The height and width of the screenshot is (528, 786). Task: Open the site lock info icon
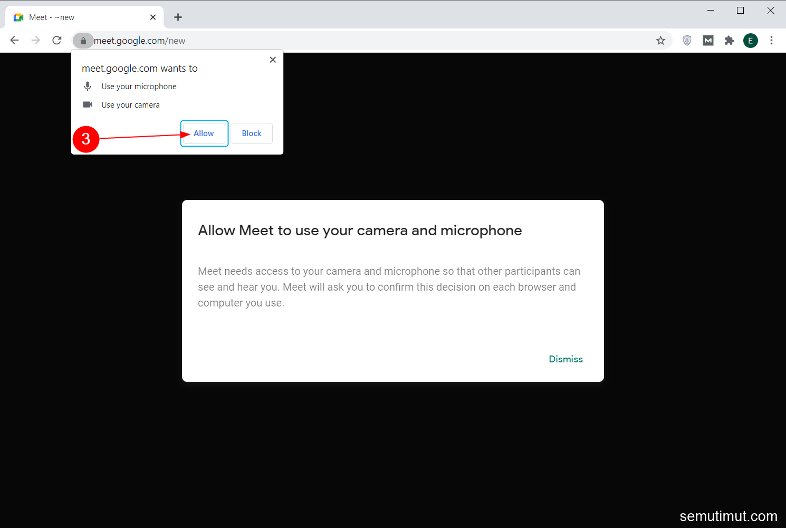tap(83, 41)
